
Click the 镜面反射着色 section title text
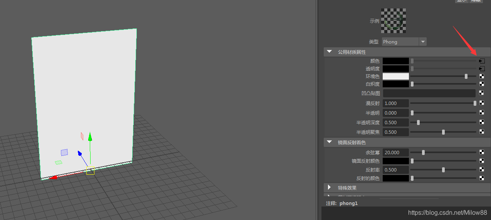tap(352, 142)
